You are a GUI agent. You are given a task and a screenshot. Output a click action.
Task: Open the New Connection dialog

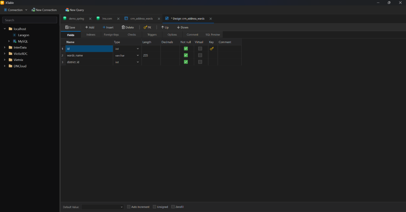tap(44, 10)
